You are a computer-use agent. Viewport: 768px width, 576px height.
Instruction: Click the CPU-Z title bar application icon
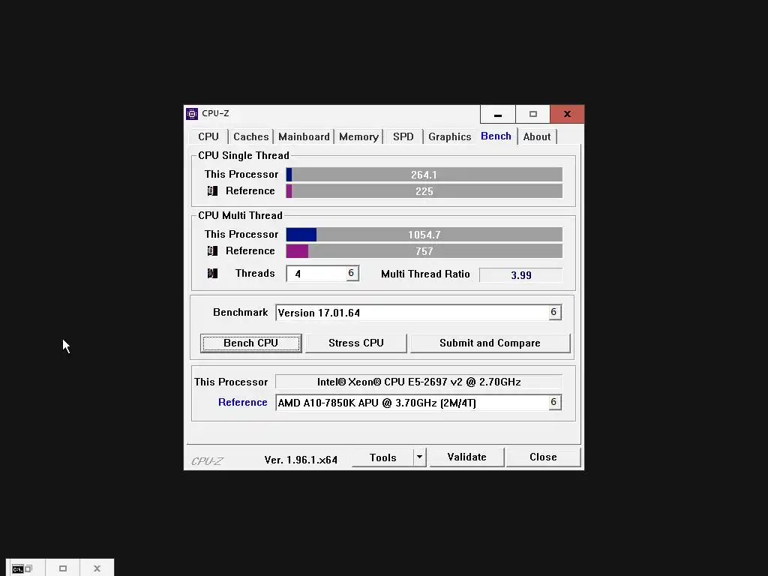coord(192,114)
